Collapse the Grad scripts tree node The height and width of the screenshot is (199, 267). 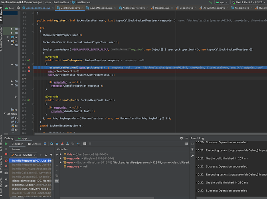point(5,113)
